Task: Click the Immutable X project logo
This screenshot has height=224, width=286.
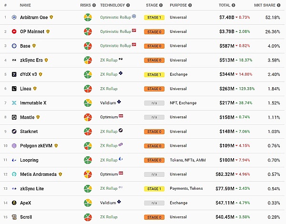Action: click(x=14, y=103)
